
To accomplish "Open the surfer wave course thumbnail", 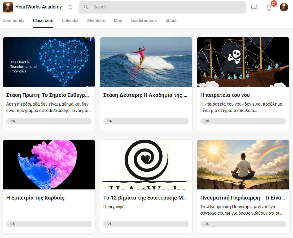I will 146,62.
